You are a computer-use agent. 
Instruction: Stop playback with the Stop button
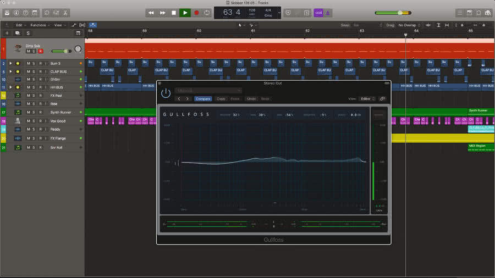pyautogui.click(x=174, y=13)
